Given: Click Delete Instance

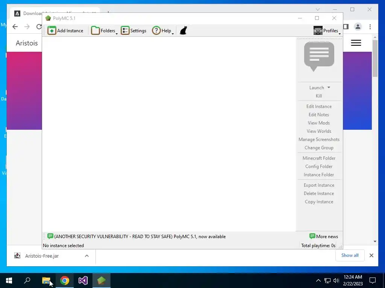Looking at the screenshot, I should pos(319,193).
